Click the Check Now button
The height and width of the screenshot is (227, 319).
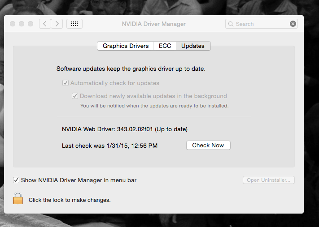point(208,146)
